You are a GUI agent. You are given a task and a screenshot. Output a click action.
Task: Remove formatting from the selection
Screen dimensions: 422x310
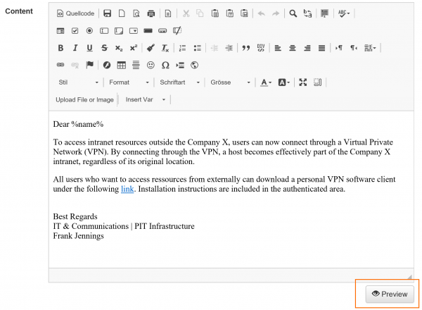point(165,48)
